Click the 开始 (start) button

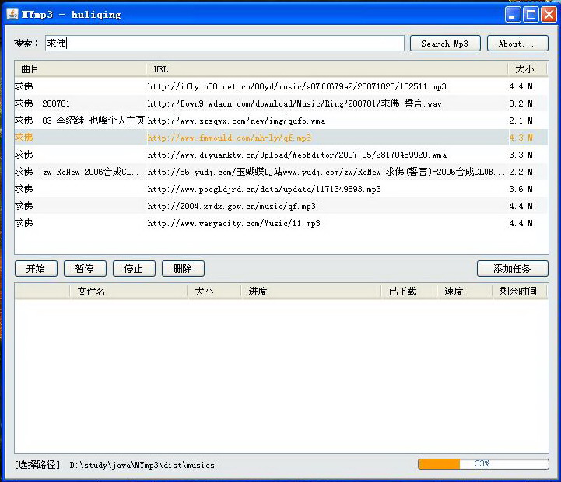[36, 268]
